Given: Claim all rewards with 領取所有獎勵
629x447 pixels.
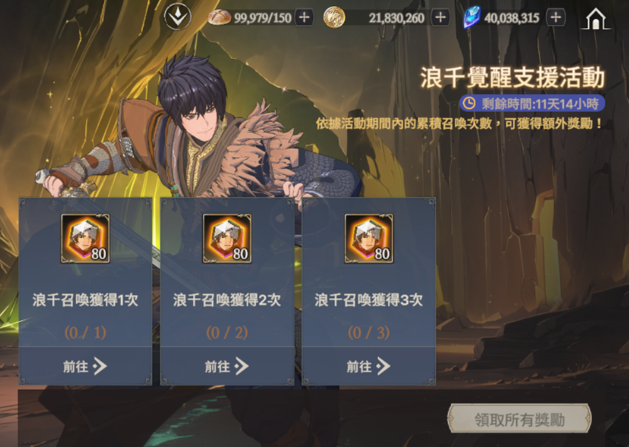Looking at the screenshot, I should [520, 419].
